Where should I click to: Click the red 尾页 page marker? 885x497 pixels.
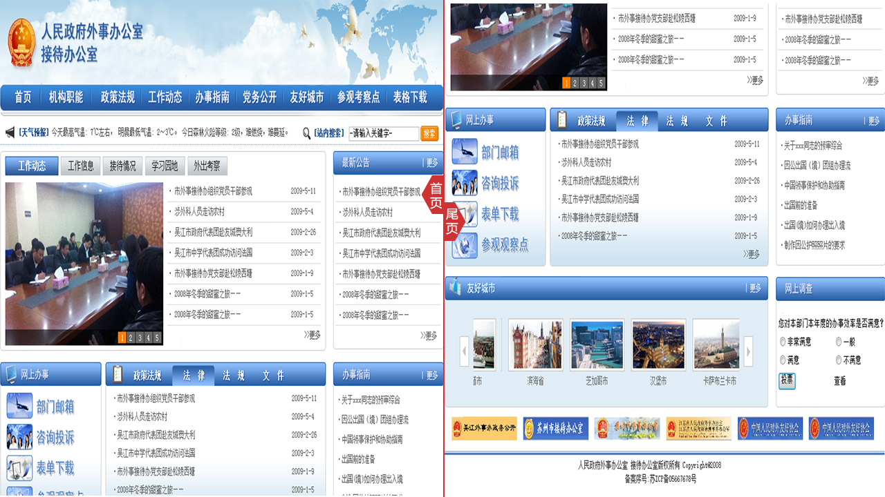point(451,222)
